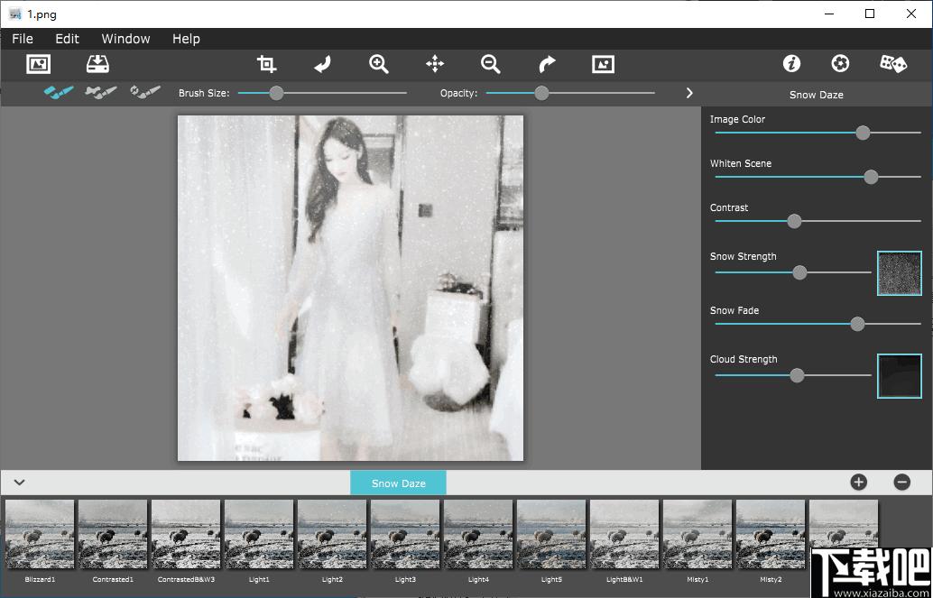
Task: Collapse the preset strip with the down chevron
Action: click(x=20, y=482)
